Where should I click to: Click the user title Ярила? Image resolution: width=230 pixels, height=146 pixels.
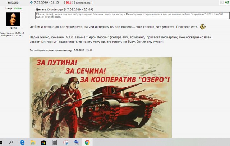pos(13,28)
